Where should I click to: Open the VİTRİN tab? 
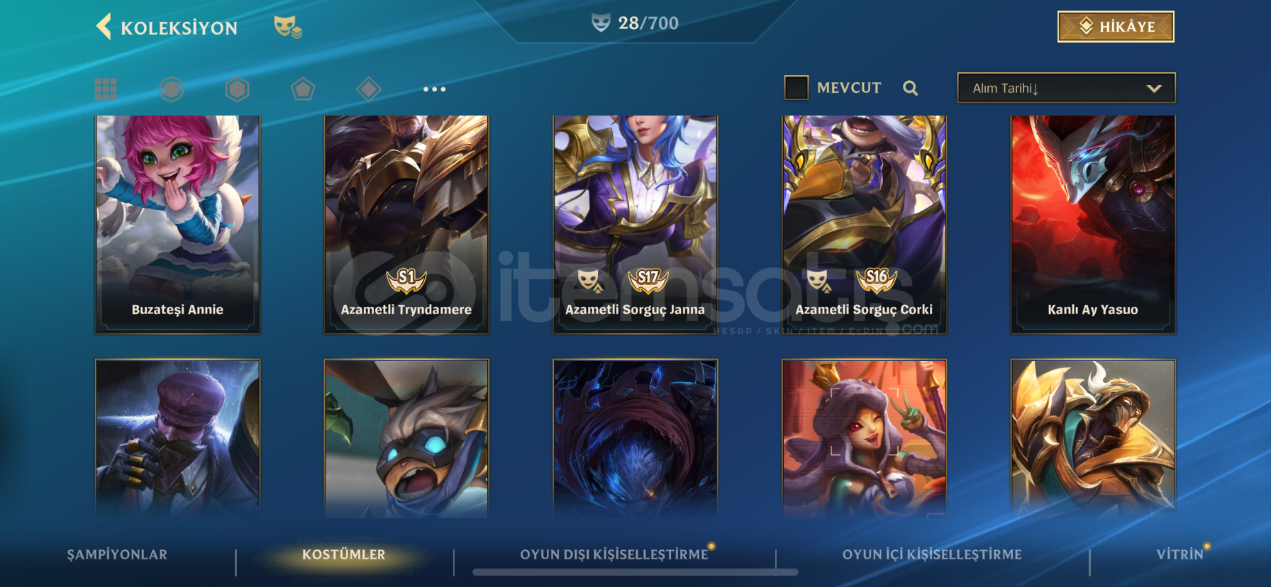click(1180, 554)
